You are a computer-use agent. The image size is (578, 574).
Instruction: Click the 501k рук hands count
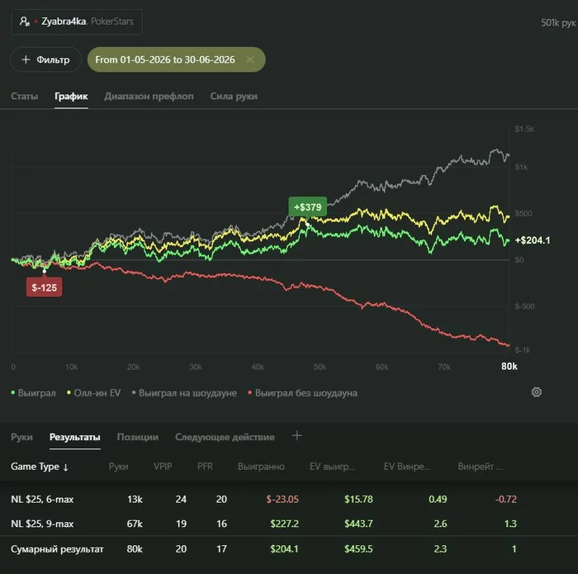point(558,22)
